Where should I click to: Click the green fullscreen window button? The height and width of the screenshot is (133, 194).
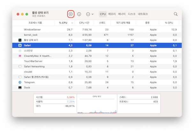pyautogui.click(x=27, y=14)
